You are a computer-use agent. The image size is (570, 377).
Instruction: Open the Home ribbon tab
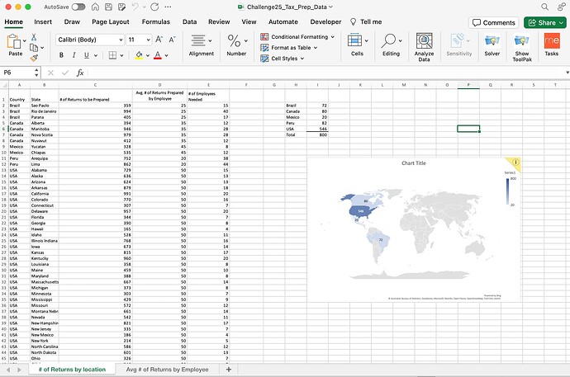[x=14, y=21]
